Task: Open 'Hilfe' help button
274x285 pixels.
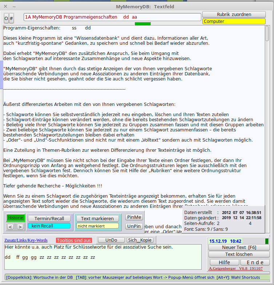Action: coord(224,262)
